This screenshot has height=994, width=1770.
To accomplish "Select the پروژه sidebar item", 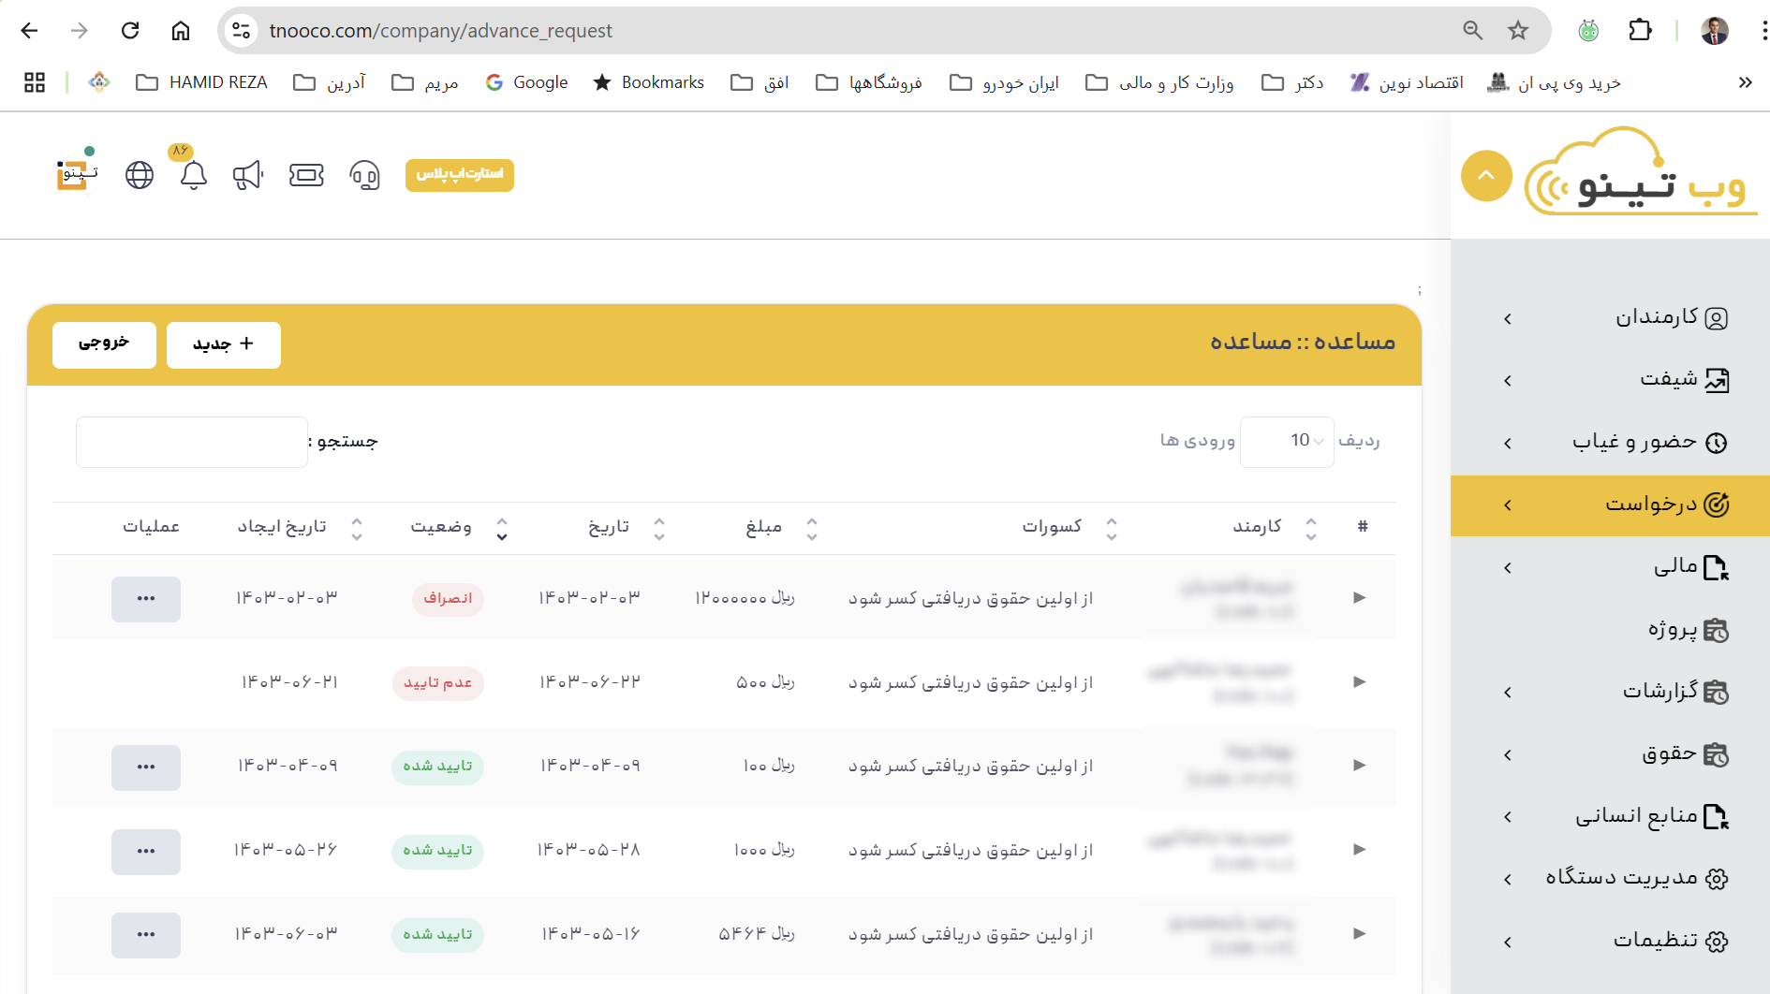I will [x=1609, y=630].
